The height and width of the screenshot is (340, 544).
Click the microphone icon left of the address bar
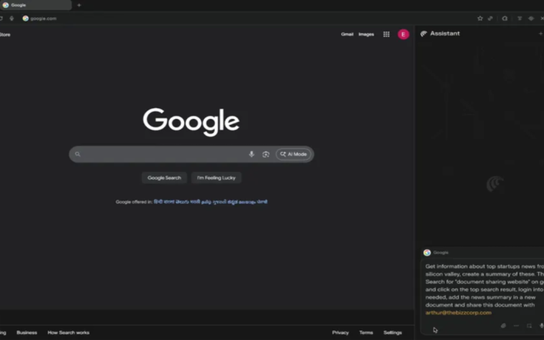coord(12,18)
